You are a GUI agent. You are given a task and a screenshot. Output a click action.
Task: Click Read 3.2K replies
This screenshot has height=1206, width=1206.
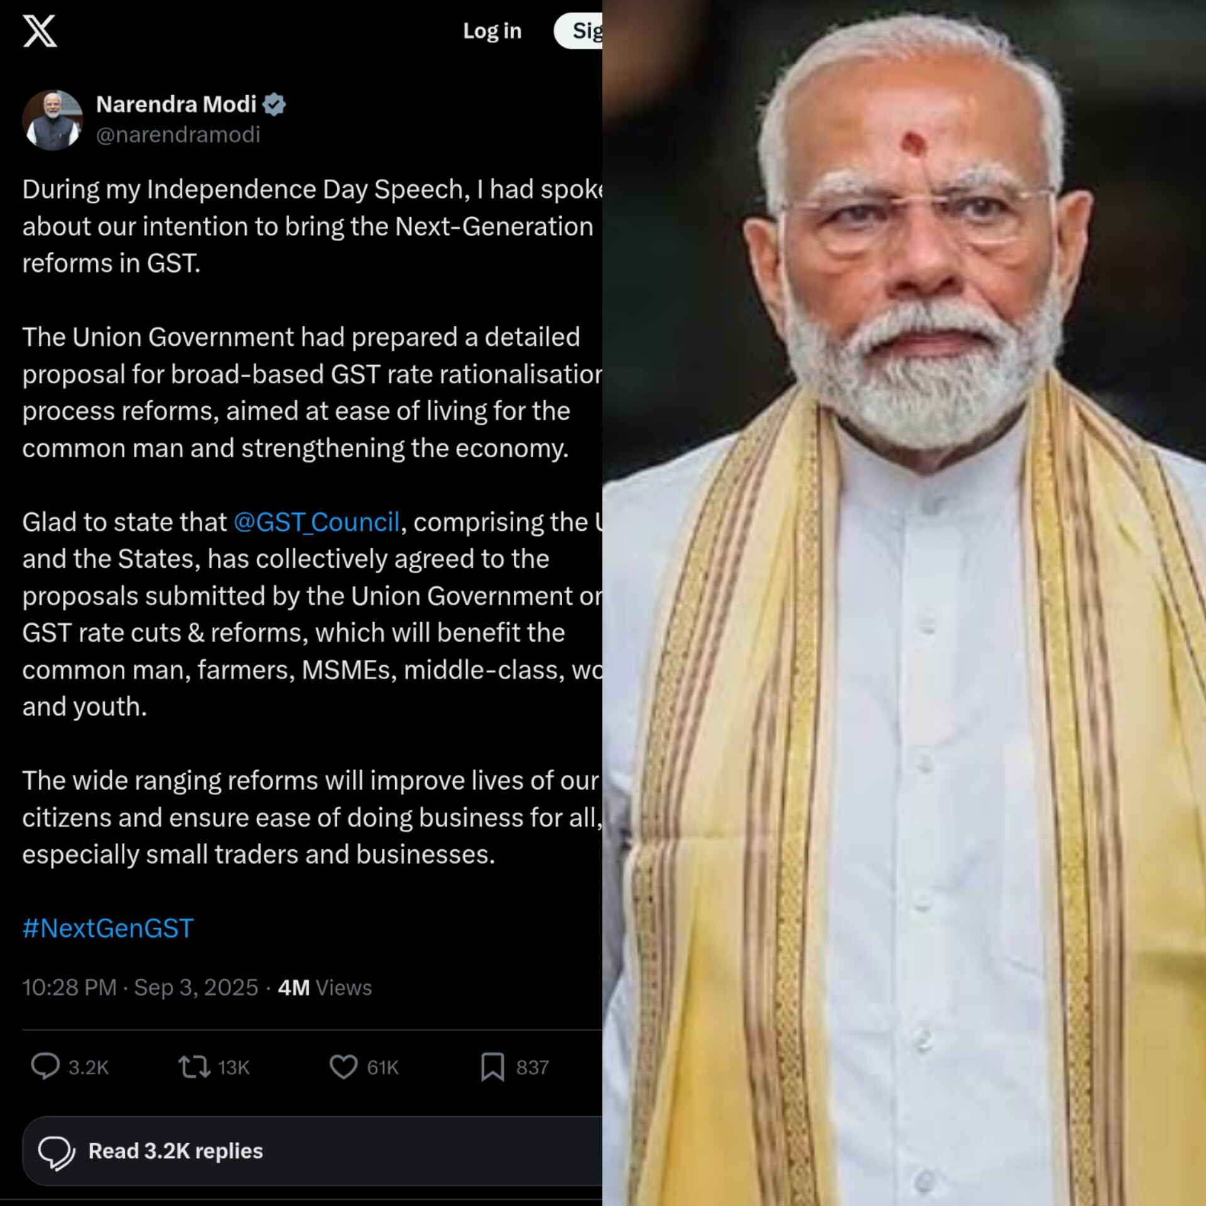[175, 1151]
